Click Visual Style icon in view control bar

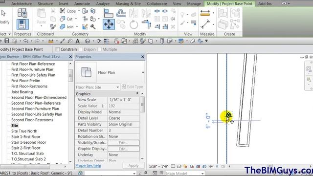point(179,166)
